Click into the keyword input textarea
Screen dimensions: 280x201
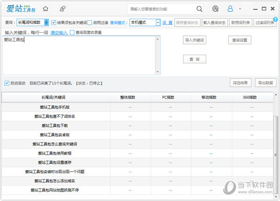79,55
